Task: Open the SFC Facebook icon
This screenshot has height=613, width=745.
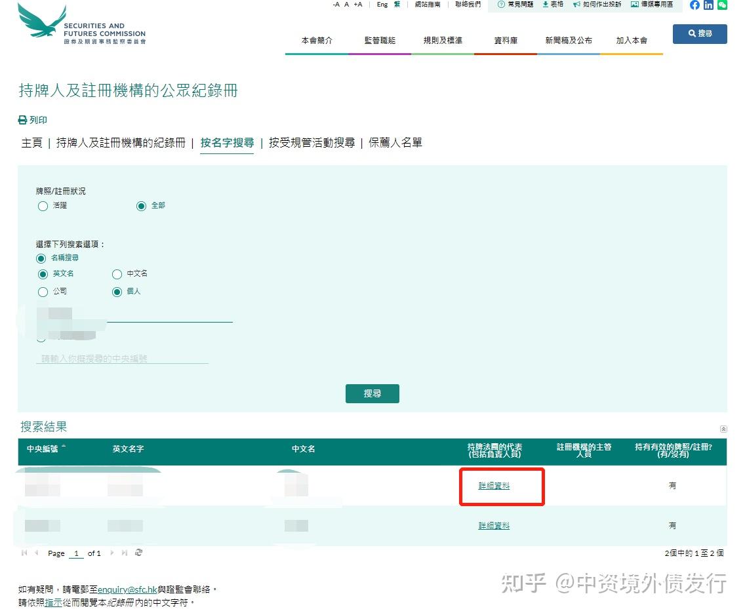Action: pyautogui.click(x=695, y=5)
